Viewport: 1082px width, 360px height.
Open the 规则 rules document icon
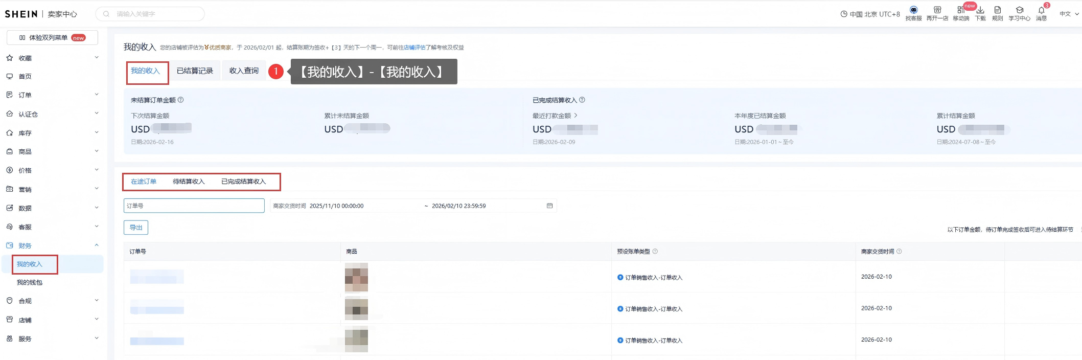(x=997, y=10)
